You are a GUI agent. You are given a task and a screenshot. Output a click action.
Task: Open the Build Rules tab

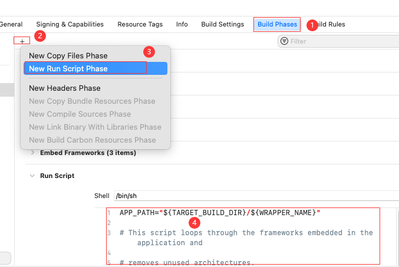coord(331,24)
